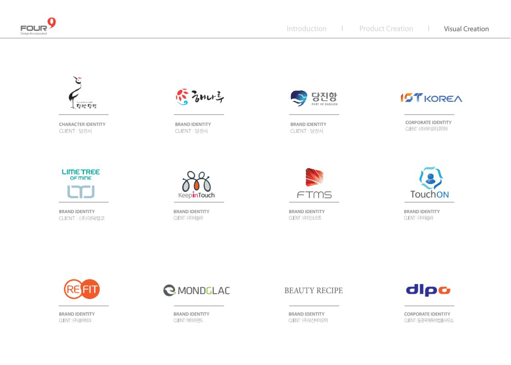
Task: Click "BRAND IDENTITY" under the Lime Tree logo
Action: point(77,212)
